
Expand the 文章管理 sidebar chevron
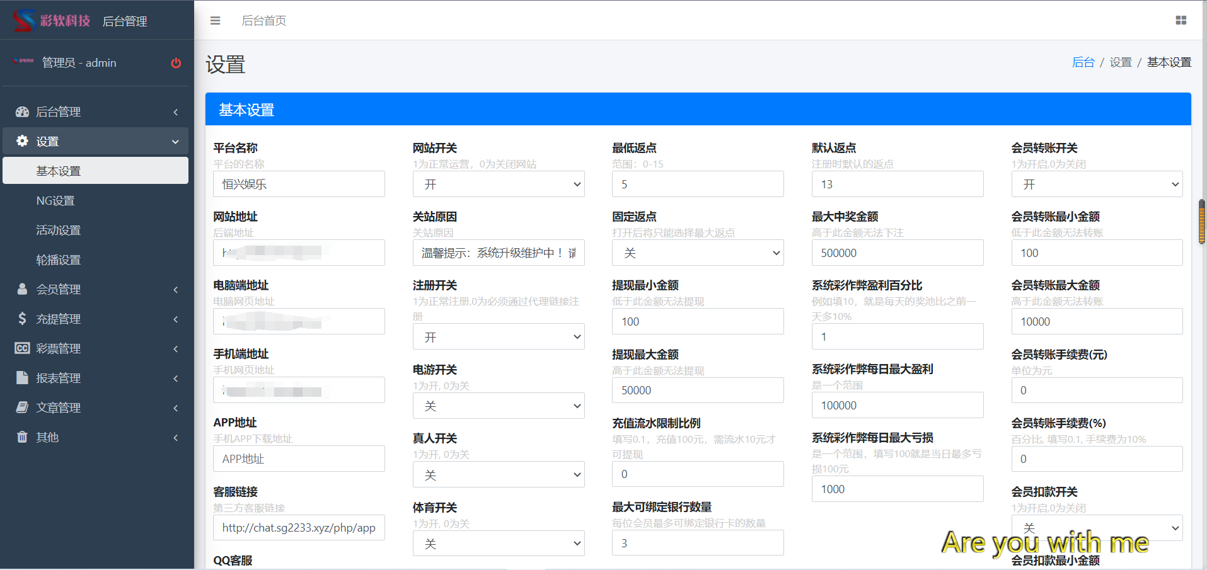pos(176,408)
